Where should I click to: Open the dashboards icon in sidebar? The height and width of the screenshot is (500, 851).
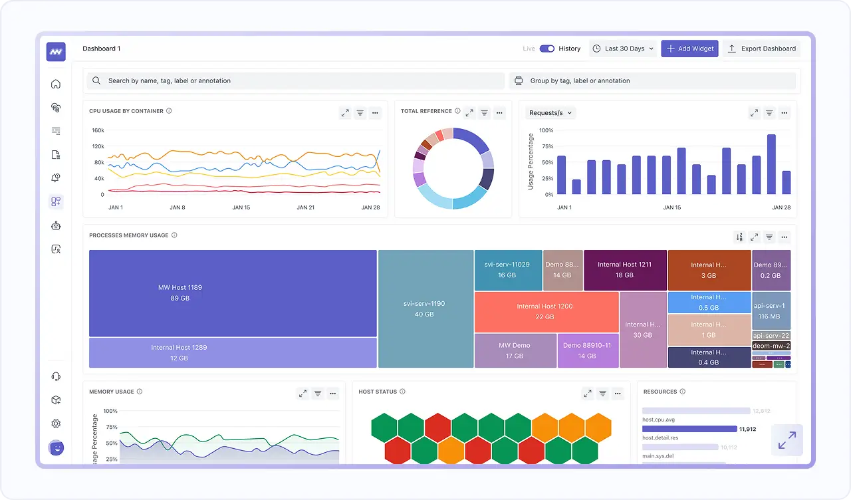(x=56, y=201)
